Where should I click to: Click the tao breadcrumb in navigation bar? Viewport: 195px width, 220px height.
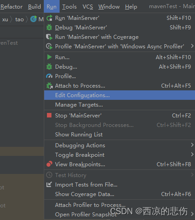19,19
